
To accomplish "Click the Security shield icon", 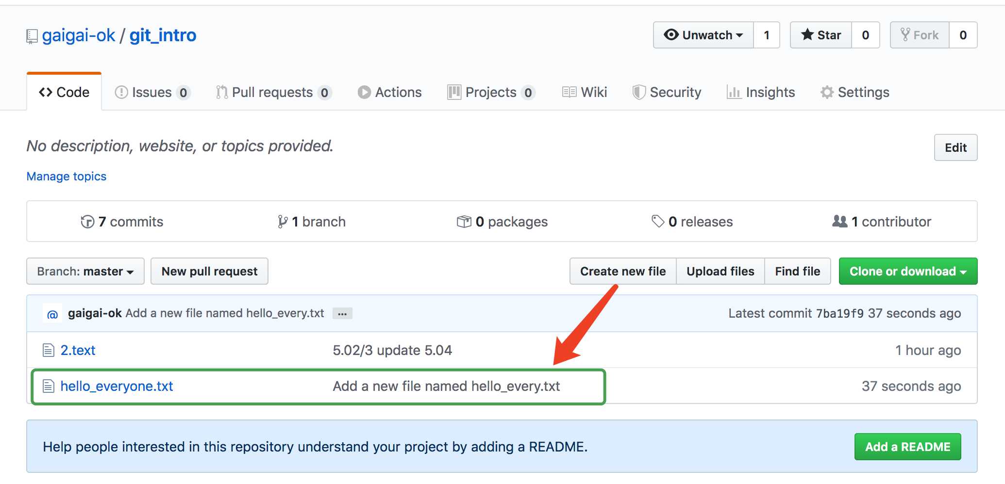I will click(639, 92).
